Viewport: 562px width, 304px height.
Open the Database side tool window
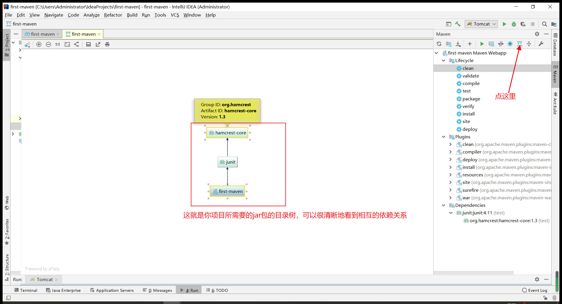555,45
